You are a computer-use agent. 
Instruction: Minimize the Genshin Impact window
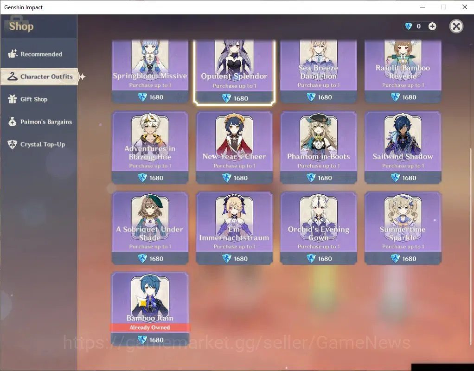pos(423,7)
